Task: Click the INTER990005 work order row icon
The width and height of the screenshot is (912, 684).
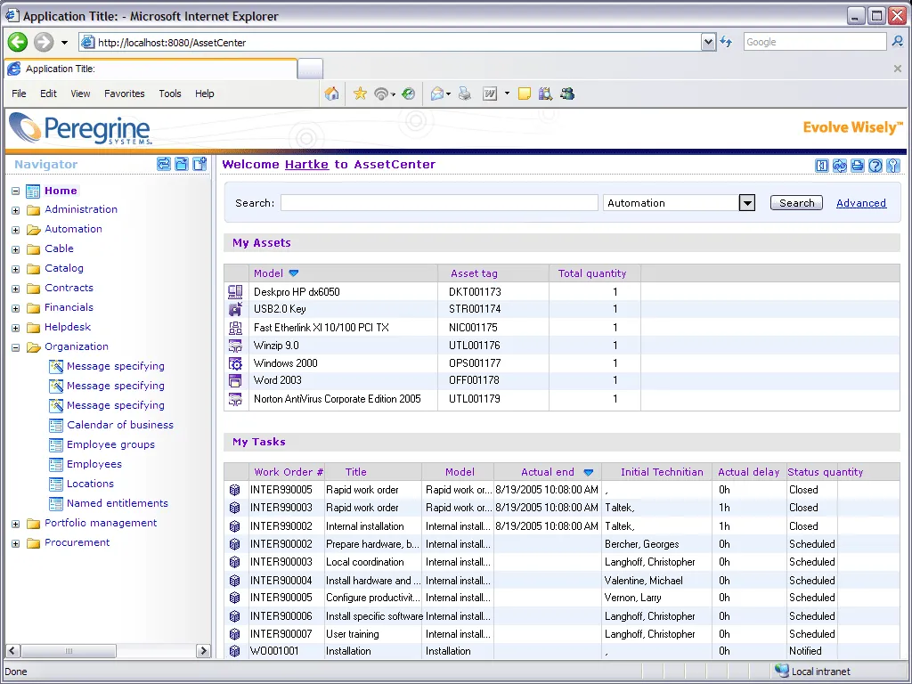Action: [x=235, y=490]
